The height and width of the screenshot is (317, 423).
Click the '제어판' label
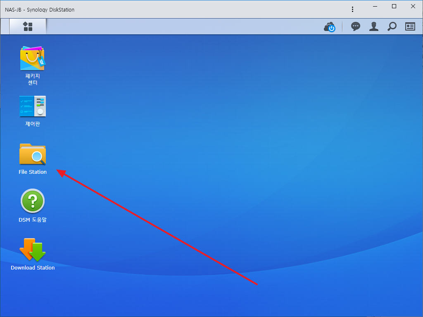33,124
